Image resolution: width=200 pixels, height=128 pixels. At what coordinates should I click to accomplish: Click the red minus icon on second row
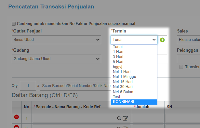point(17,126)
